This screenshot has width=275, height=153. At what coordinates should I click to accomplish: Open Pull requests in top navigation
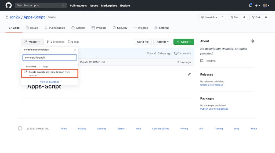(78, 6)
